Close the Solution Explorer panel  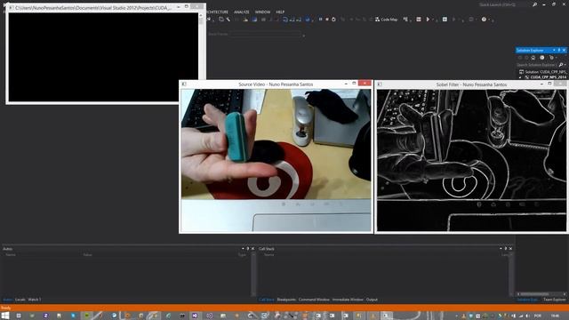click(x=564, y=50)
